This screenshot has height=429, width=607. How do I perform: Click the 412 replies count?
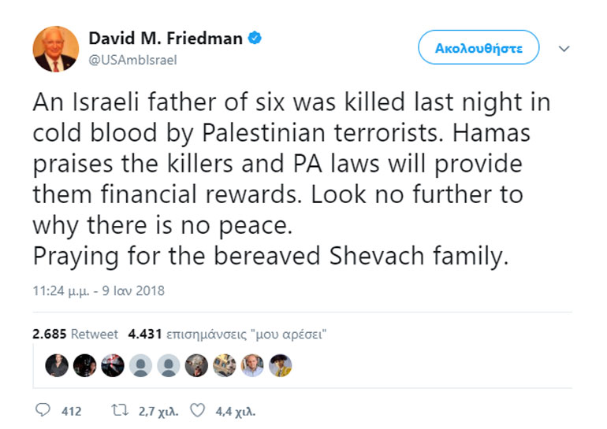(x=72, y=410)
